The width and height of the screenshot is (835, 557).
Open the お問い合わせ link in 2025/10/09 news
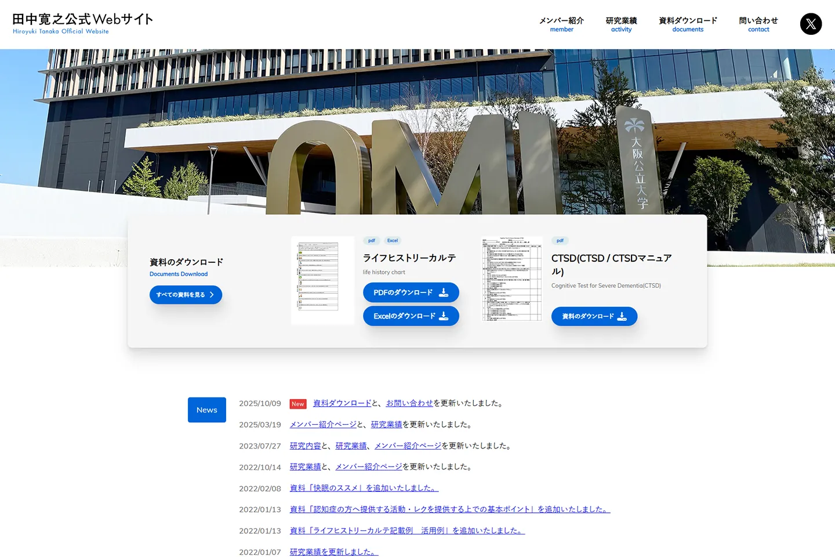tap(409, 403)
